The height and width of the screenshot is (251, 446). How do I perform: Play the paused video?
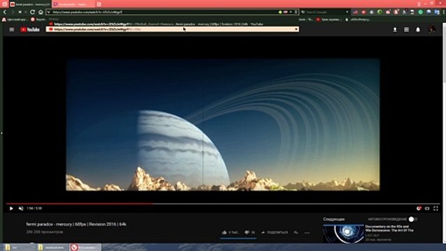[11, 208]
